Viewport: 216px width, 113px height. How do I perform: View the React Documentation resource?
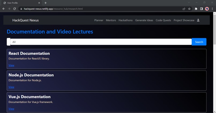pos(11,65)
